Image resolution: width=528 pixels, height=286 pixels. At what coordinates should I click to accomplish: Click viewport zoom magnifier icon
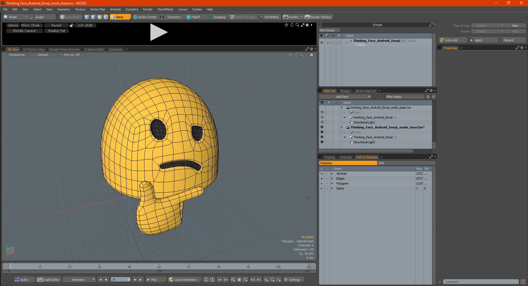coord(302,55)
